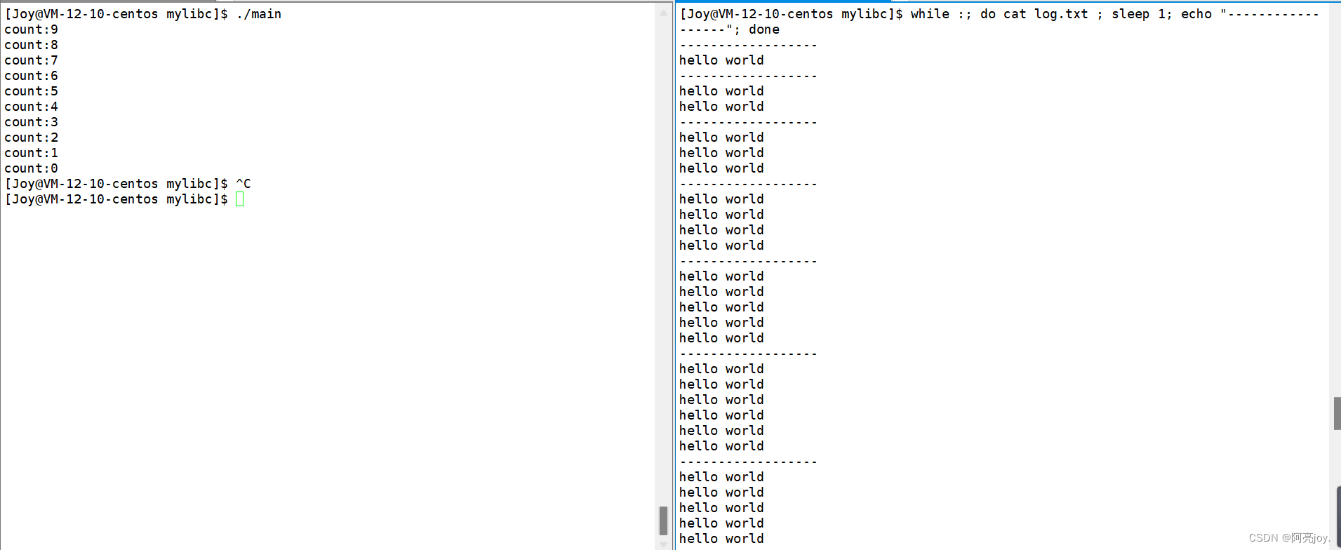Click "done" at end of command

pos(764,29)
